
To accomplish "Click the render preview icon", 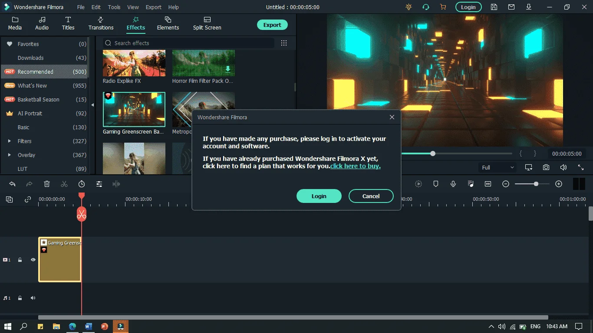I will pyautogui.click(x=418, y=184).
